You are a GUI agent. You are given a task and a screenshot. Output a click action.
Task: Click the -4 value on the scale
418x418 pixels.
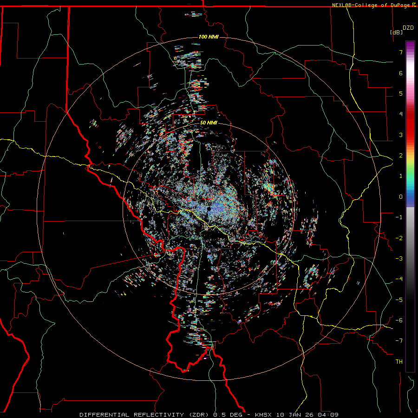399,279
